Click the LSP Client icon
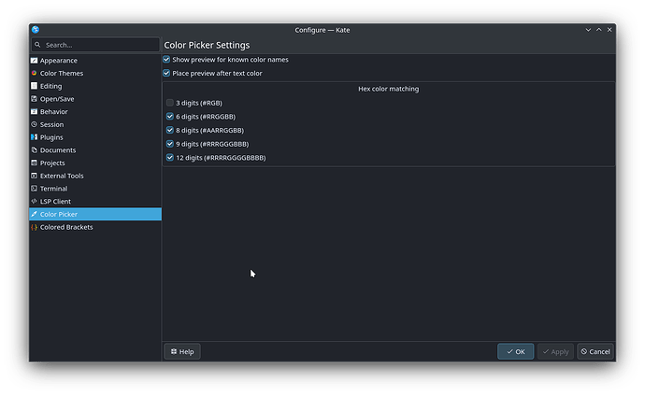This screenshot has width=645, height=396. (x=35, y=201)
